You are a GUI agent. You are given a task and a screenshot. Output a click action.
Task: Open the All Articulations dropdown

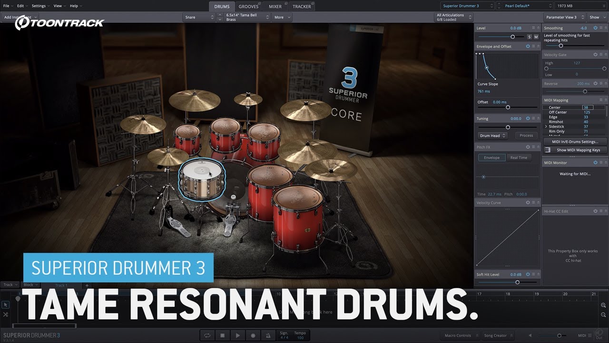454,17
